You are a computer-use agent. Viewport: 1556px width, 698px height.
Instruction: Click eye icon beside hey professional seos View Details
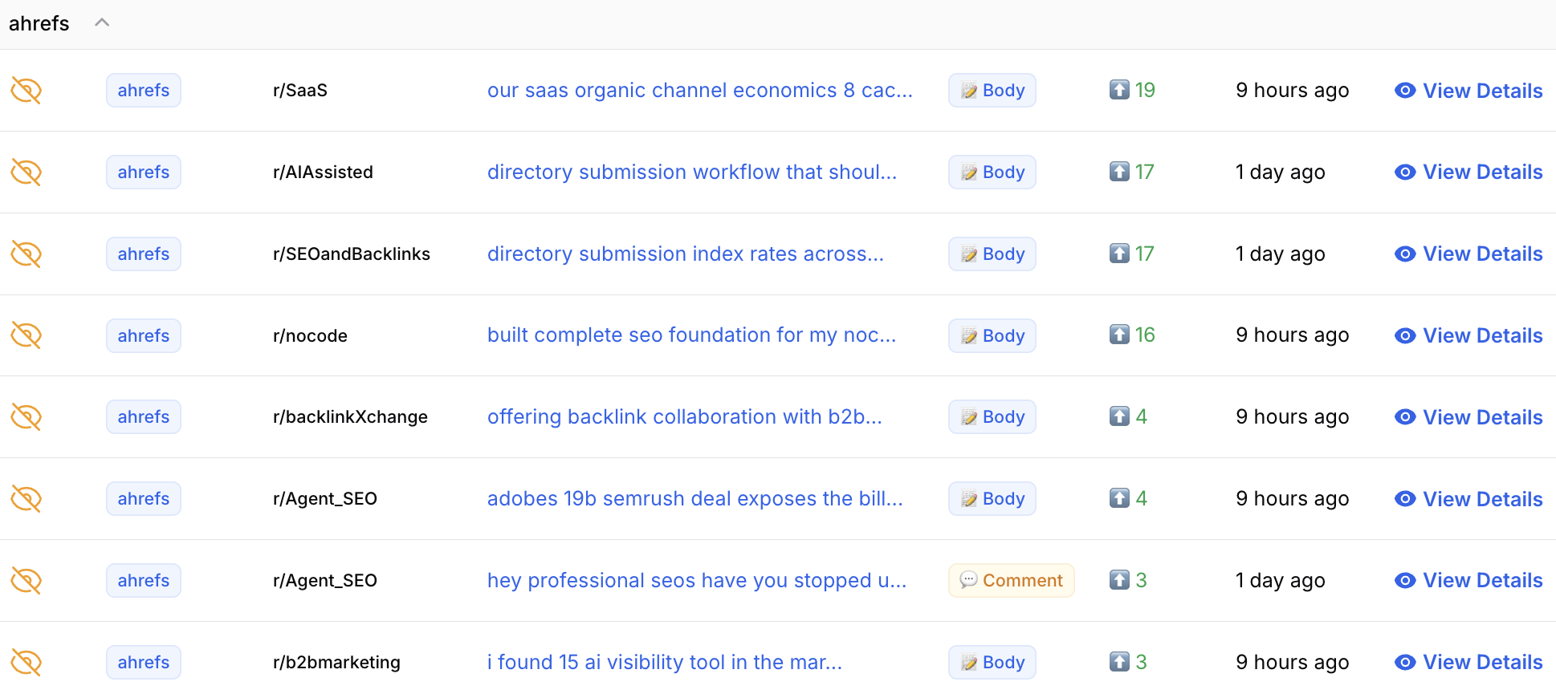click(x=1405, y=581)
